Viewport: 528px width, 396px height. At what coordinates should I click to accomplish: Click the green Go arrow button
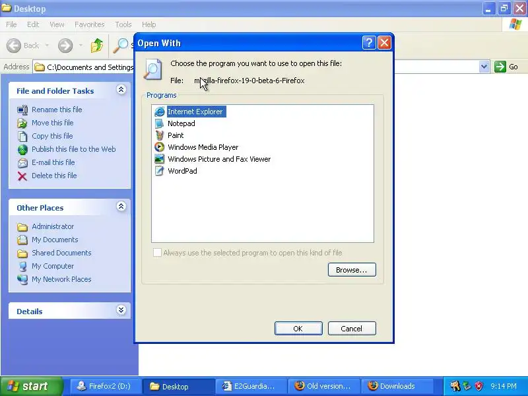click(x=500, y=67)
